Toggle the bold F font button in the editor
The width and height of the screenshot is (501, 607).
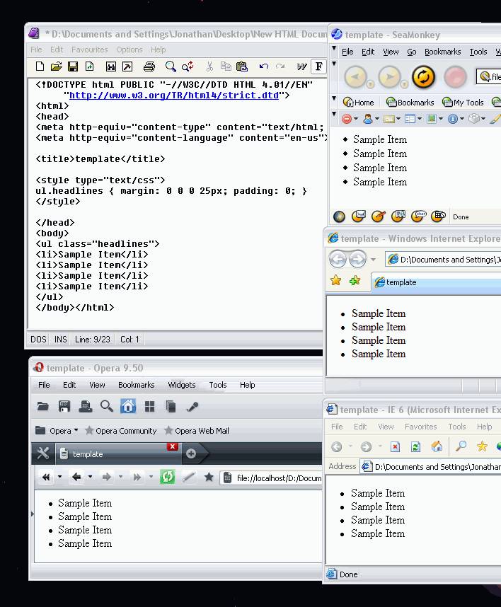(x=319, y=67)
